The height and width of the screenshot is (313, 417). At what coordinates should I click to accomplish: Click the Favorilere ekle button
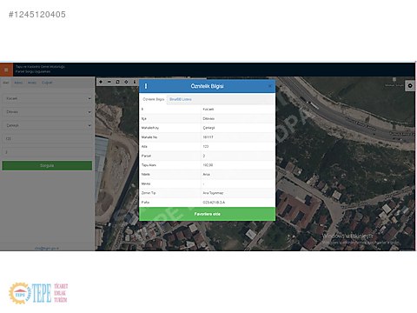click(208, 214)
